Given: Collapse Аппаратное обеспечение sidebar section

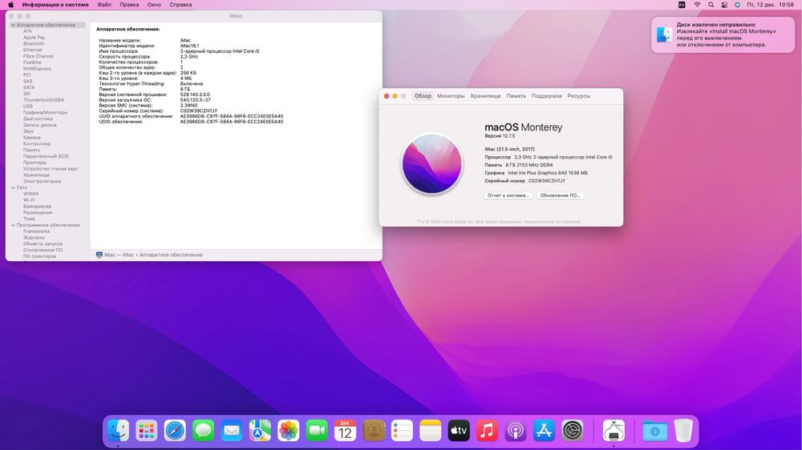Looking at the screenshot, I should tap(13, 25).
